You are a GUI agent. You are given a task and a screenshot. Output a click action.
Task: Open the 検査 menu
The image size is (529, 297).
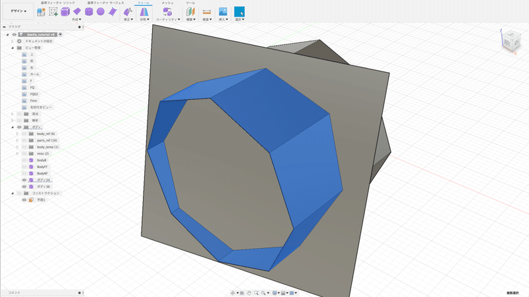coord(207,20)
